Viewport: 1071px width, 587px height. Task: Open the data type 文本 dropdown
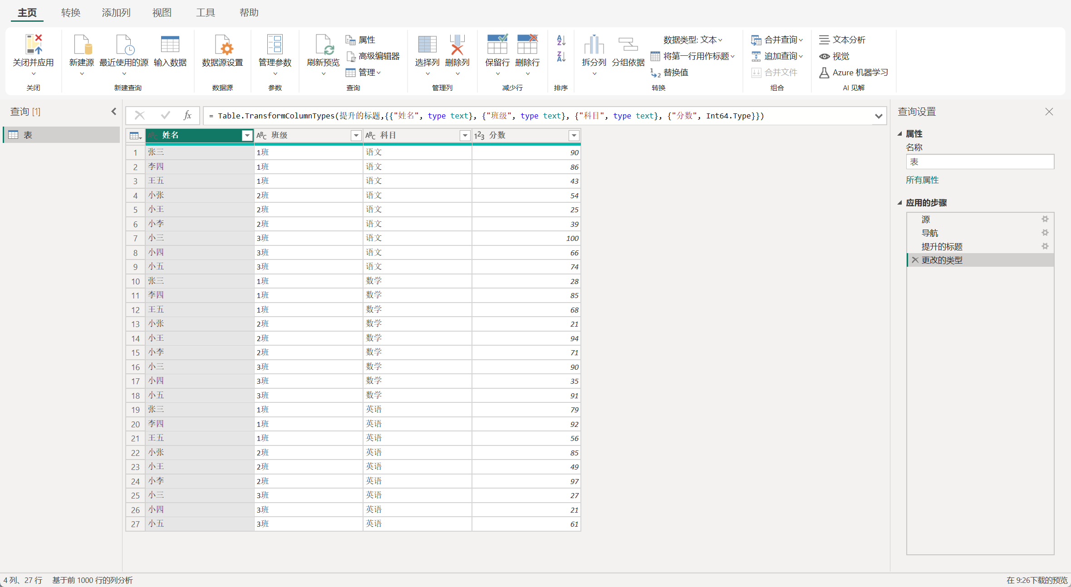pos(693,40)
